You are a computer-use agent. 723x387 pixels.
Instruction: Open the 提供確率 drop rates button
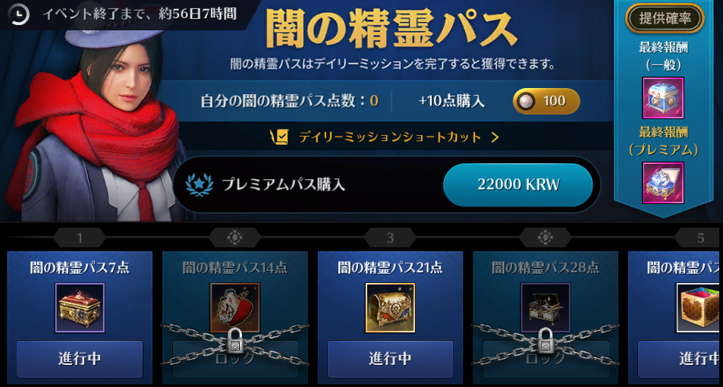click(665, 18)
